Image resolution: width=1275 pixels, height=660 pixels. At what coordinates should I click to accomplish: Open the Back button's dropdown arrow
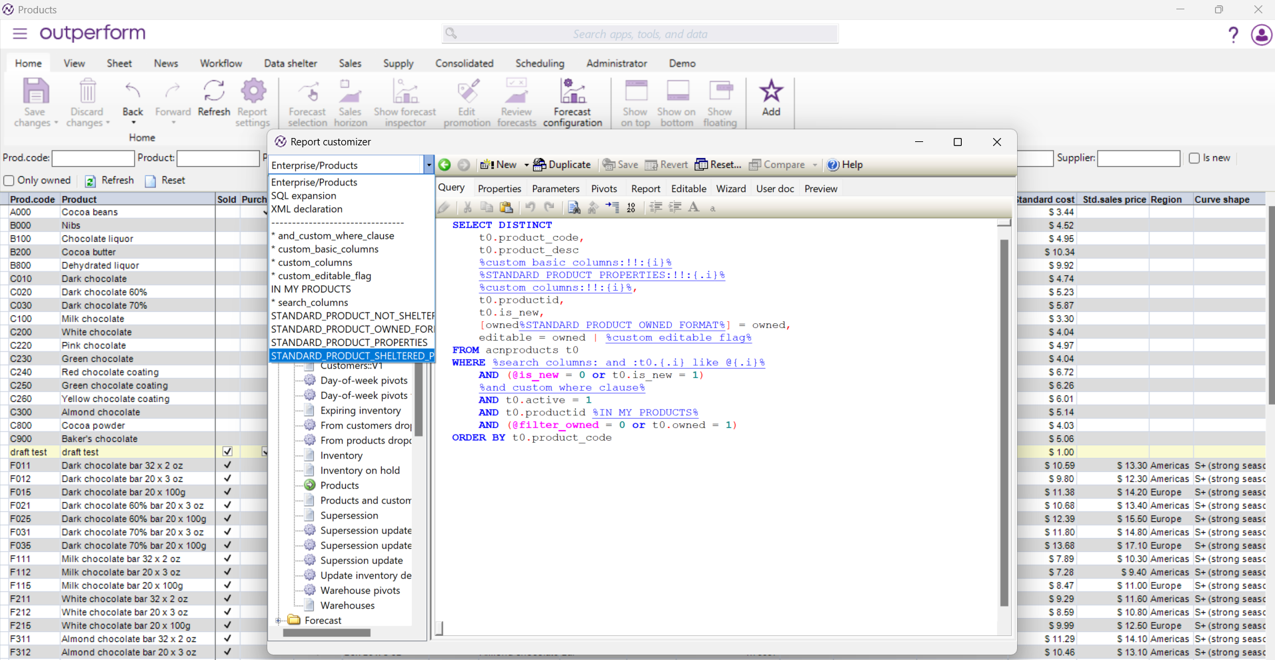coord(133,123)
